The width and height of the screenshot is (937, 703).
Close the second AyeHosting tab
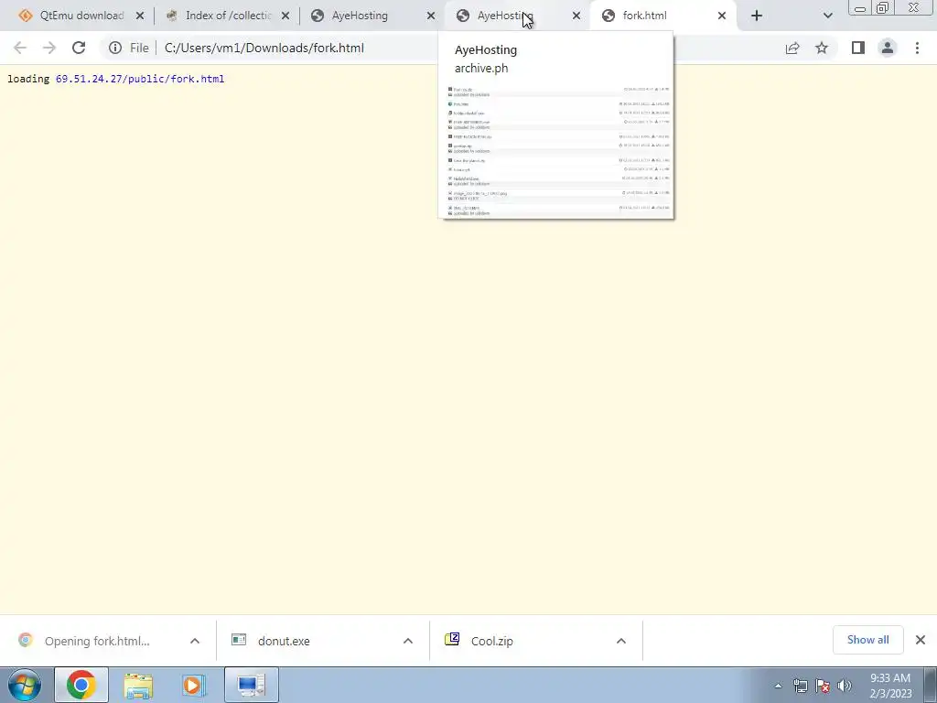click(x=576, y=16)
